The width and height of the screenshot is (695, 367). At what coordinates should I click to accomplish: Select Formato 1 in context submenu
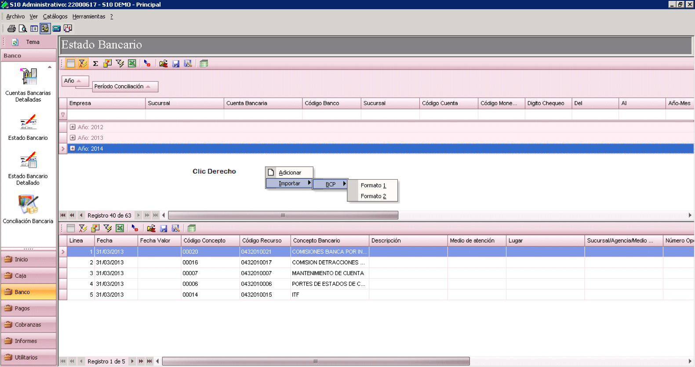(373, 185)
